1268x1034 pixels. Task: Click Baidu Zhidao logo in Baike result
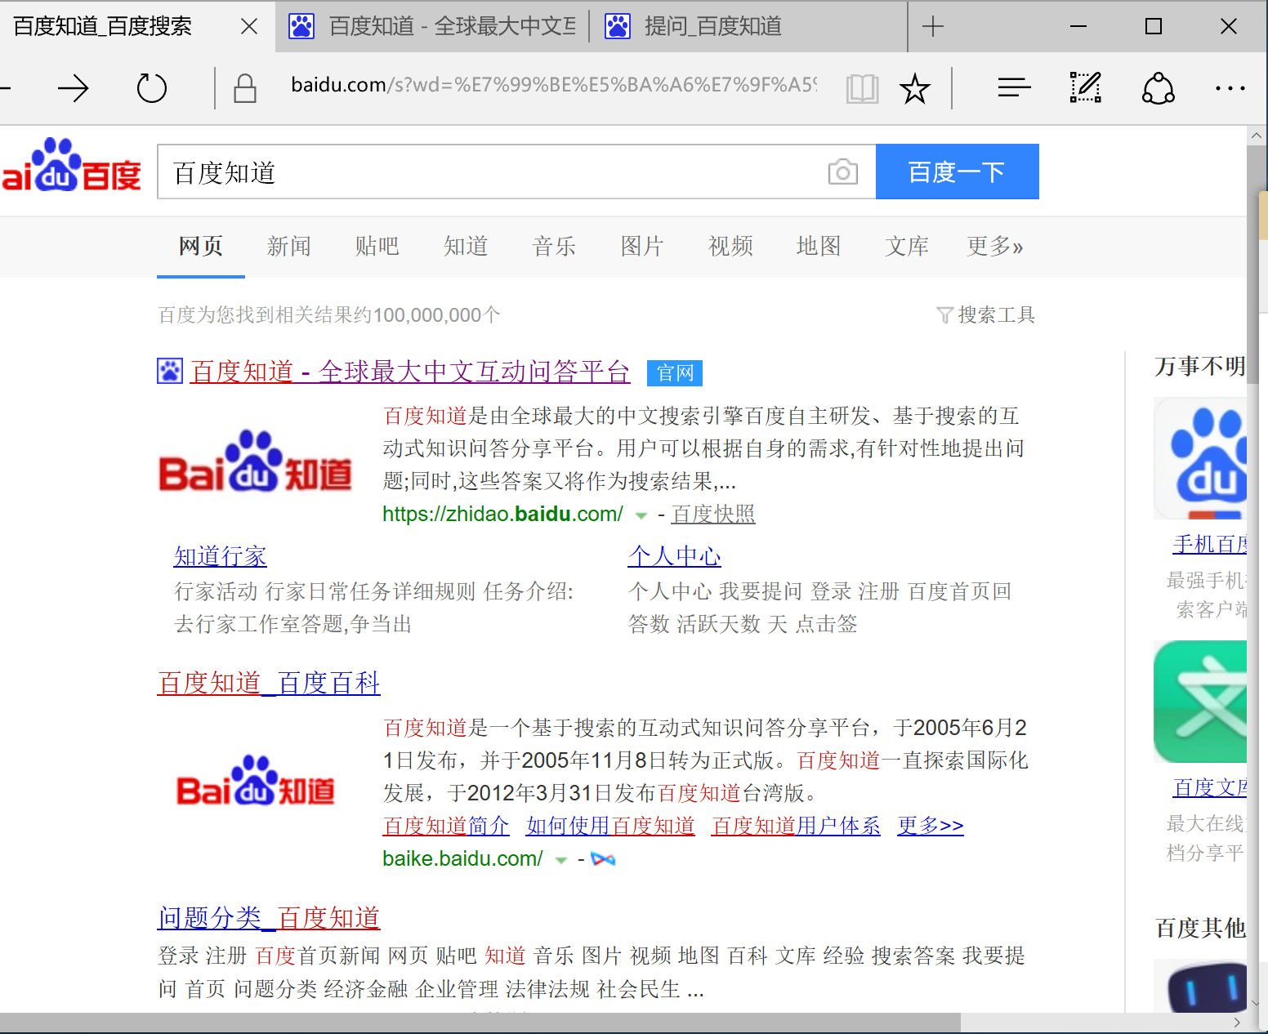click(256, 782)
